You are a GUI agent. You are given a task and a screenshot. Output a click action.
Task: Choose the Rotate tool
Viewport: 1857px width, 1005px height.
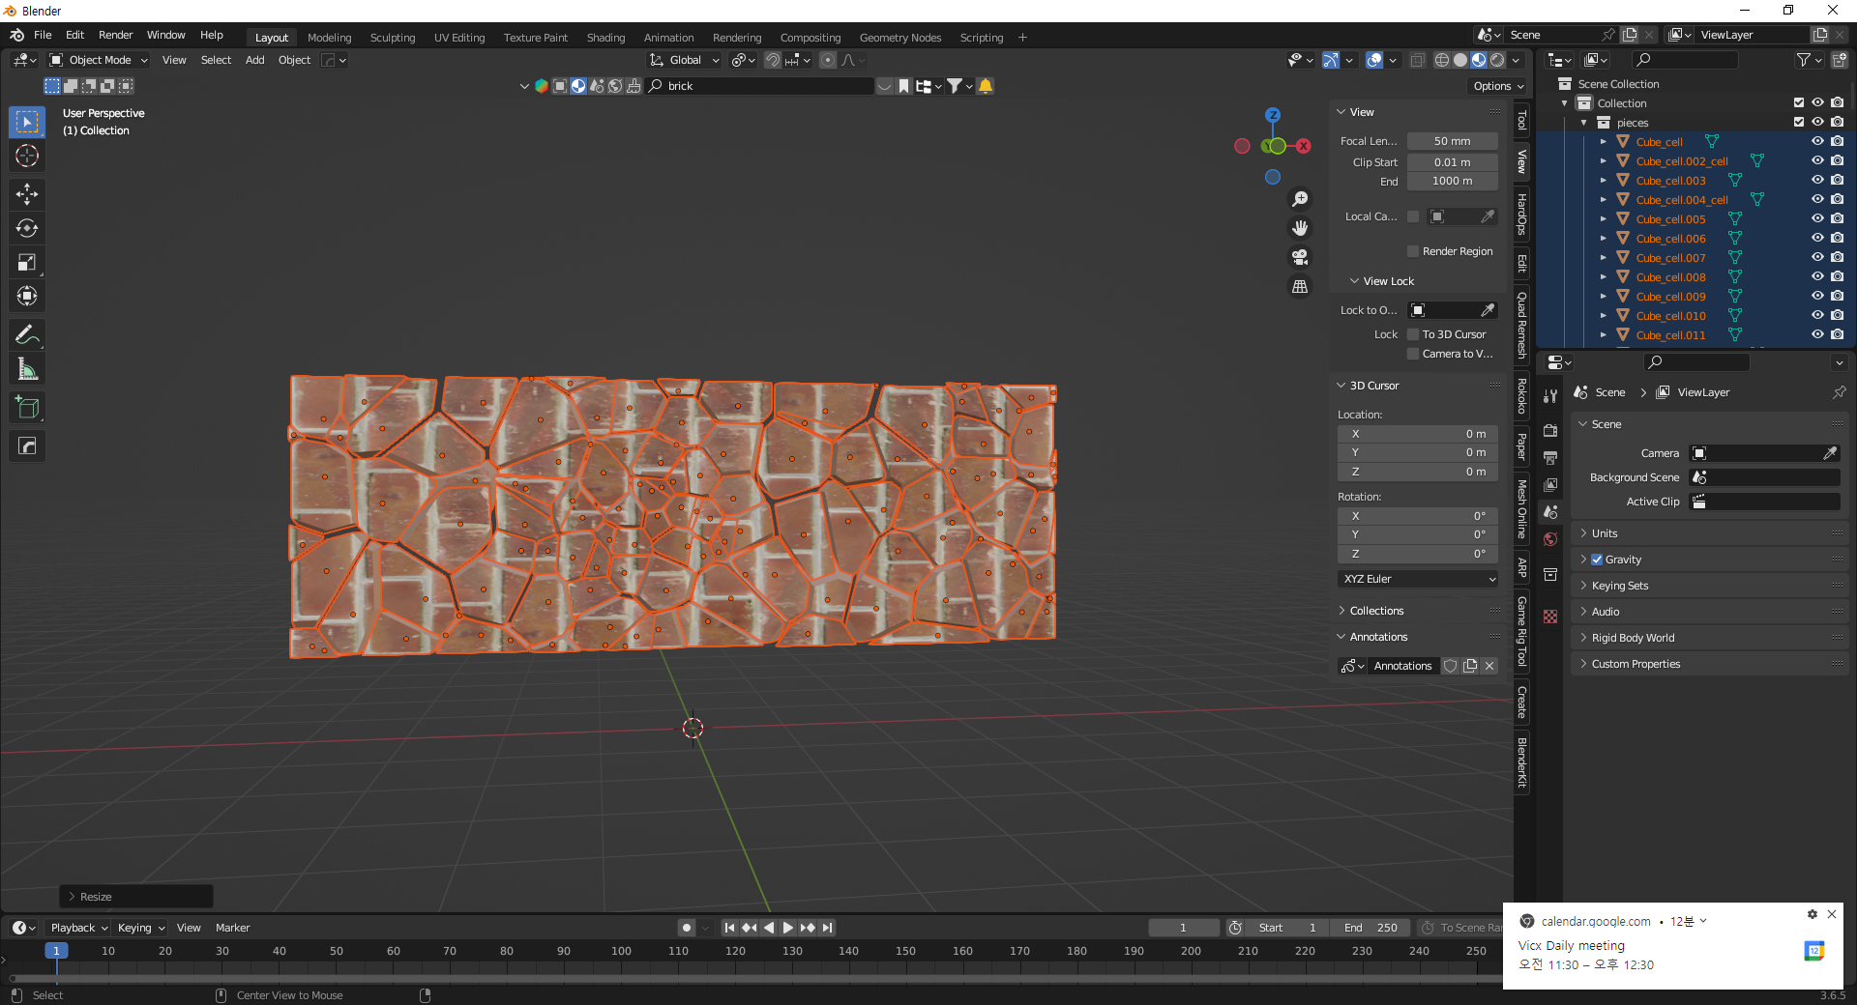27,228
